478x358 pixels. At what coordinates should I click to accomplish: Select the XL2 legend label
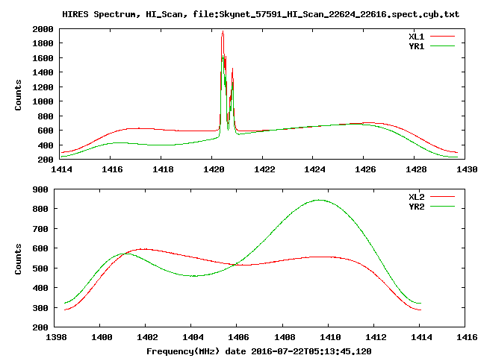[417, 197]
